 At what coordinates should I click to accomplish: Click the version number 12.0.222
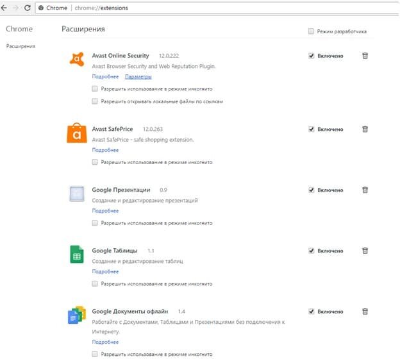[169, 56]
